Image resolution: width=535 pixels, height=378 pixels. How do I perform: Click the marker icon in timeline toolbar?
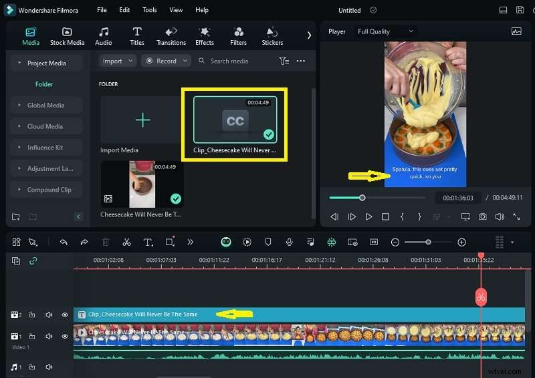point(268,242)
